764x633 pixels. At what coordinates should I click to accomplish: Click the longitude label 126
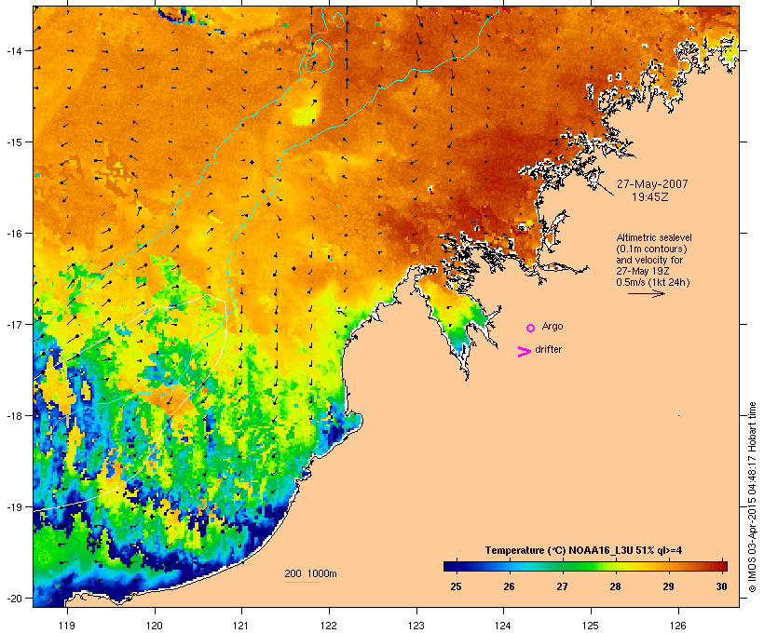(677, 626)
